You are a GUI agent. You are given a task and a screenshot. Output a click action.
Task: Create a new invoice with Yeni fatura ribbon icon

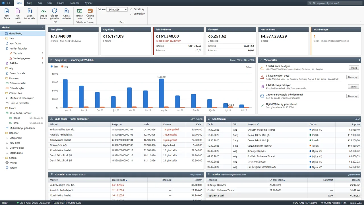click(x=7, y=14)
